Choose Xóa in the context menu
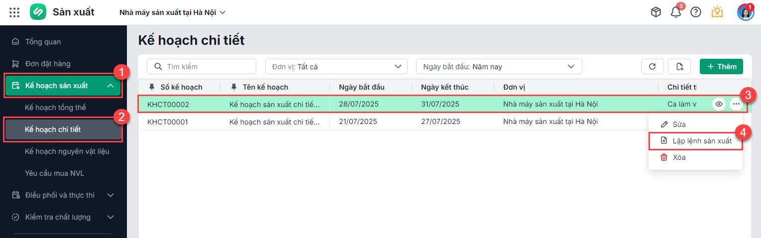Image resolution: width=761 pixels, height=238 pixels. [x=679, y=157]
